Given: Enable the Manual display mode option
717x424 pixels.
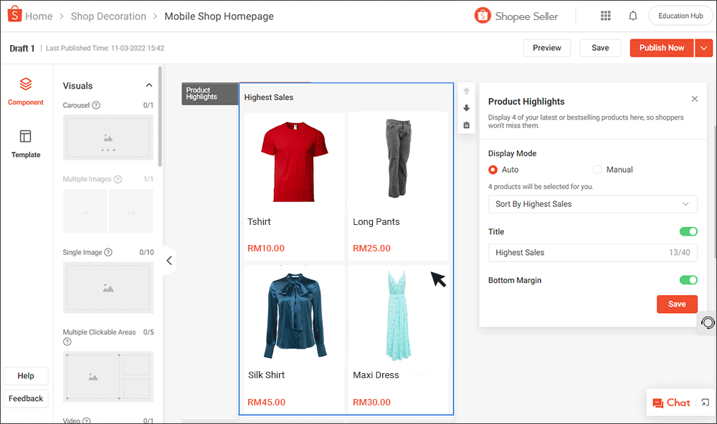Looking at the screenshot, I should tap(597, 170).
